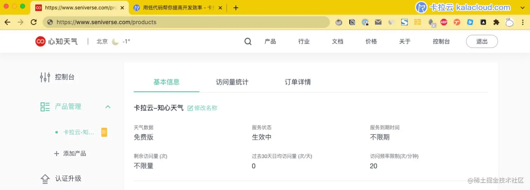Click the edit pencil icon beside 修改名称

tap(190, 108)
